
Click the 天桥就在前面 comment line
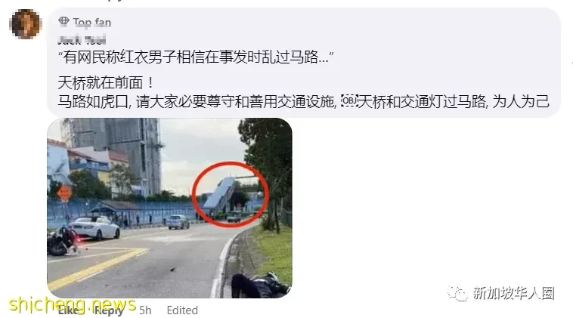(106, 83)
